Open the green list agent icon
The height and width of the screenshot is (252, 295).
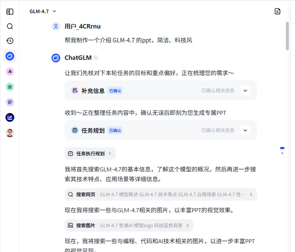point(10,87)
